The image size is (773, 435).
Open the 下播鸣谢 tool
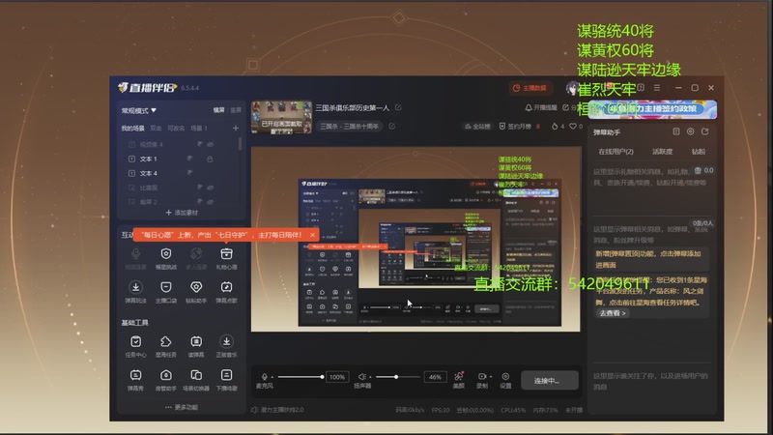pos(226,380)
